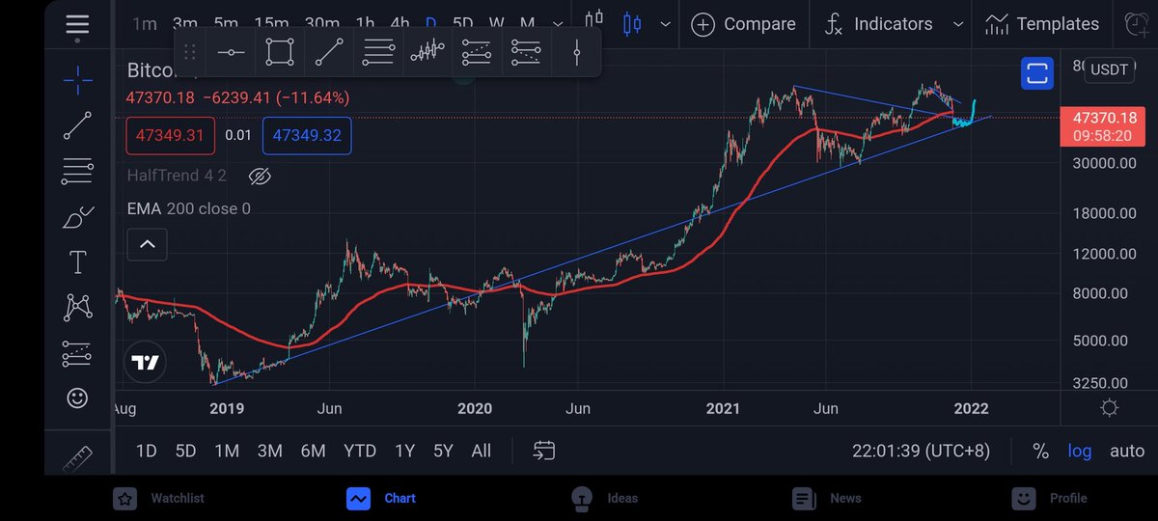Grab the favorites toolbar drag handle

(190, 52)
